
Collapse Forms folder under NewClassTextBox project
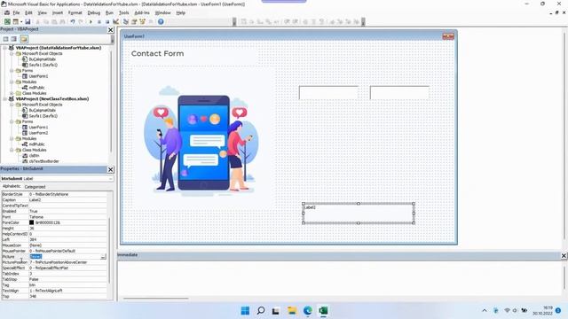tap(12, 121)
